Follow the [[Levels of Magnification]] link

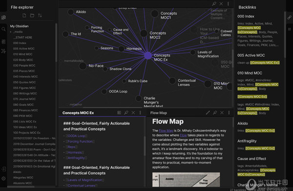(85, 180)
